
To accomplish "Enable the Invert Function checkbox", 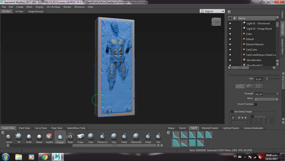I will [x=256, y=104].
